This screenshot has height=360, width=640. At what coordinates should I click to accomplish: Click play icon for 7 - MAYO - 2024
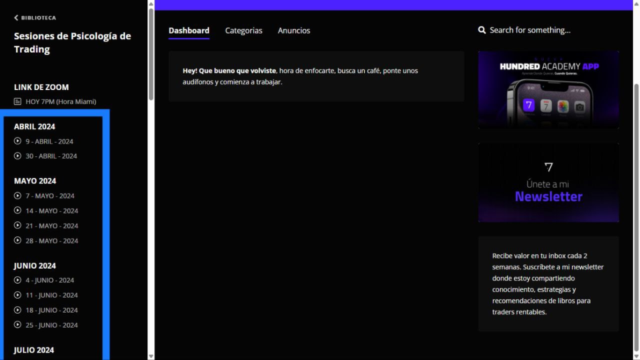coord(18,196)
